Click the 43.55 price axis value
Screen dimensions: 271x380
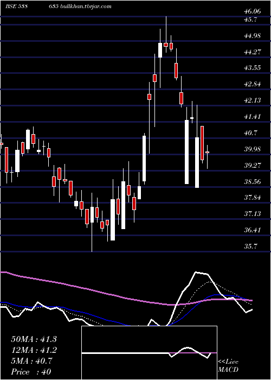pyautogui.click(x=253, y=68)
